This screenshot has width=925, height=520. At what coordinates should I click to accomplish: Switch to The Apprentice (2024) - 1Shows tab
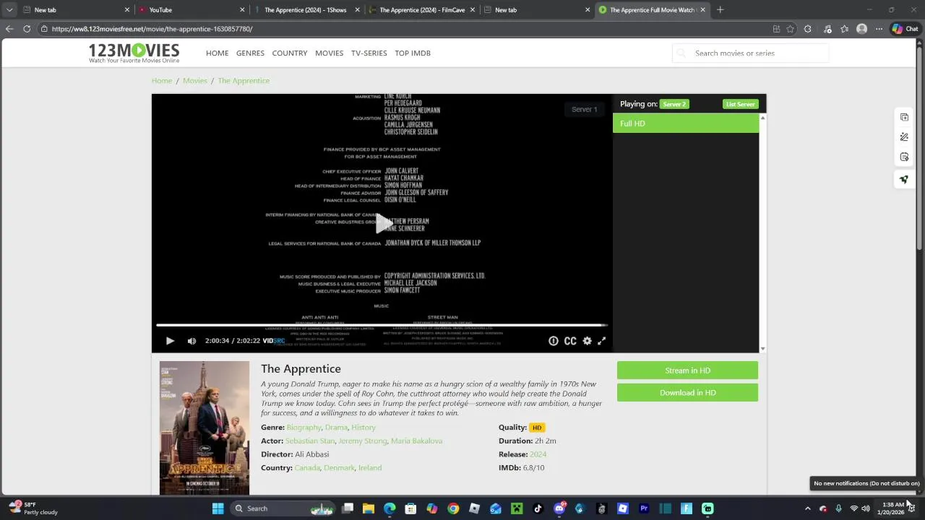coord(305,10)
